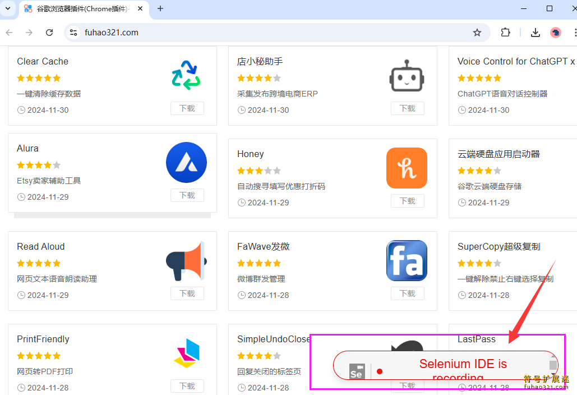This screenshot has height=395, width=577.
Task: Click the 网页转PDF打印 description
Action: (45, 371)
